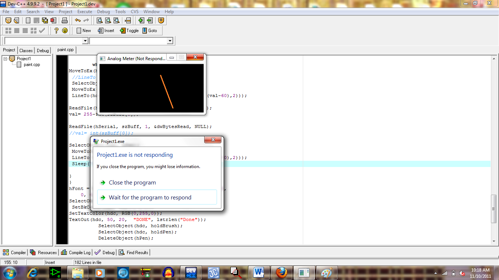
Task: Save the file using the floppy disk icon
Action: (x=44, y=20)
